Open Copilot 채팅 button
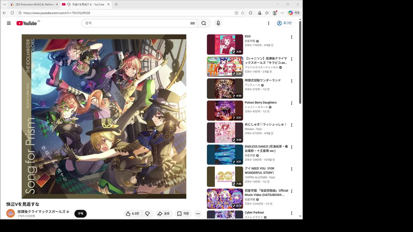413x232 pixels. click(x=294, y=13)
